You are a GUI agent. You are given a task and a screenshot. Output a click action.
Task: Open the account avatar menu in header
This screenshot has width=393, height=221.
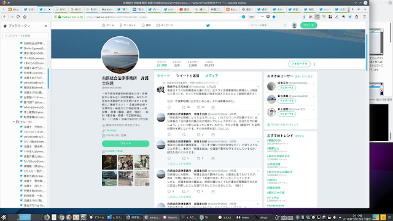coord(295,25)
